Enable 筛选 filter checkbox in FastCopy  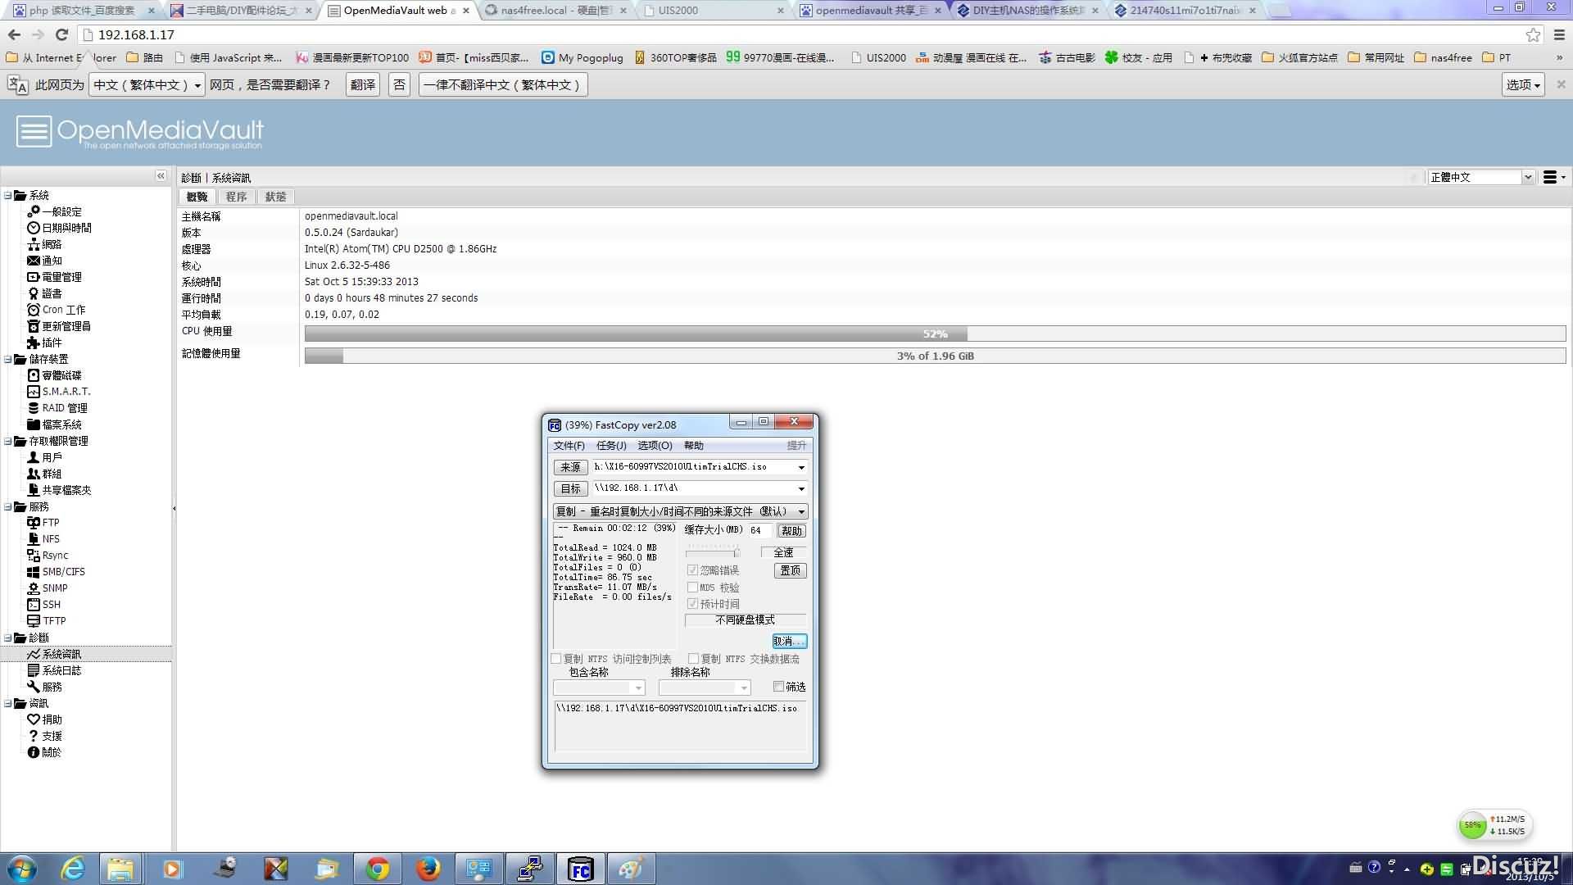pos(778,687)
